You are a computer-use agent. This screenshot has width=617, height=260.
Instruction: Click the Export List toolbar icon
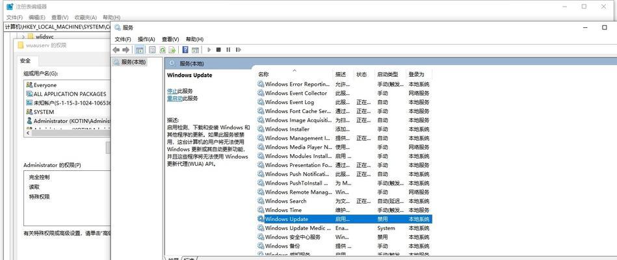coord(172,50)
